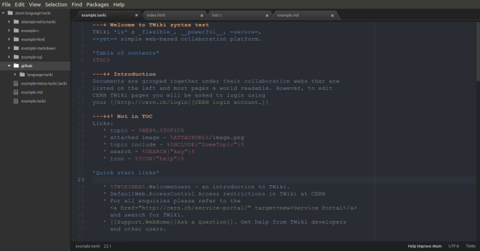
Task: Close the index.html tab
Action: (202, 15)
